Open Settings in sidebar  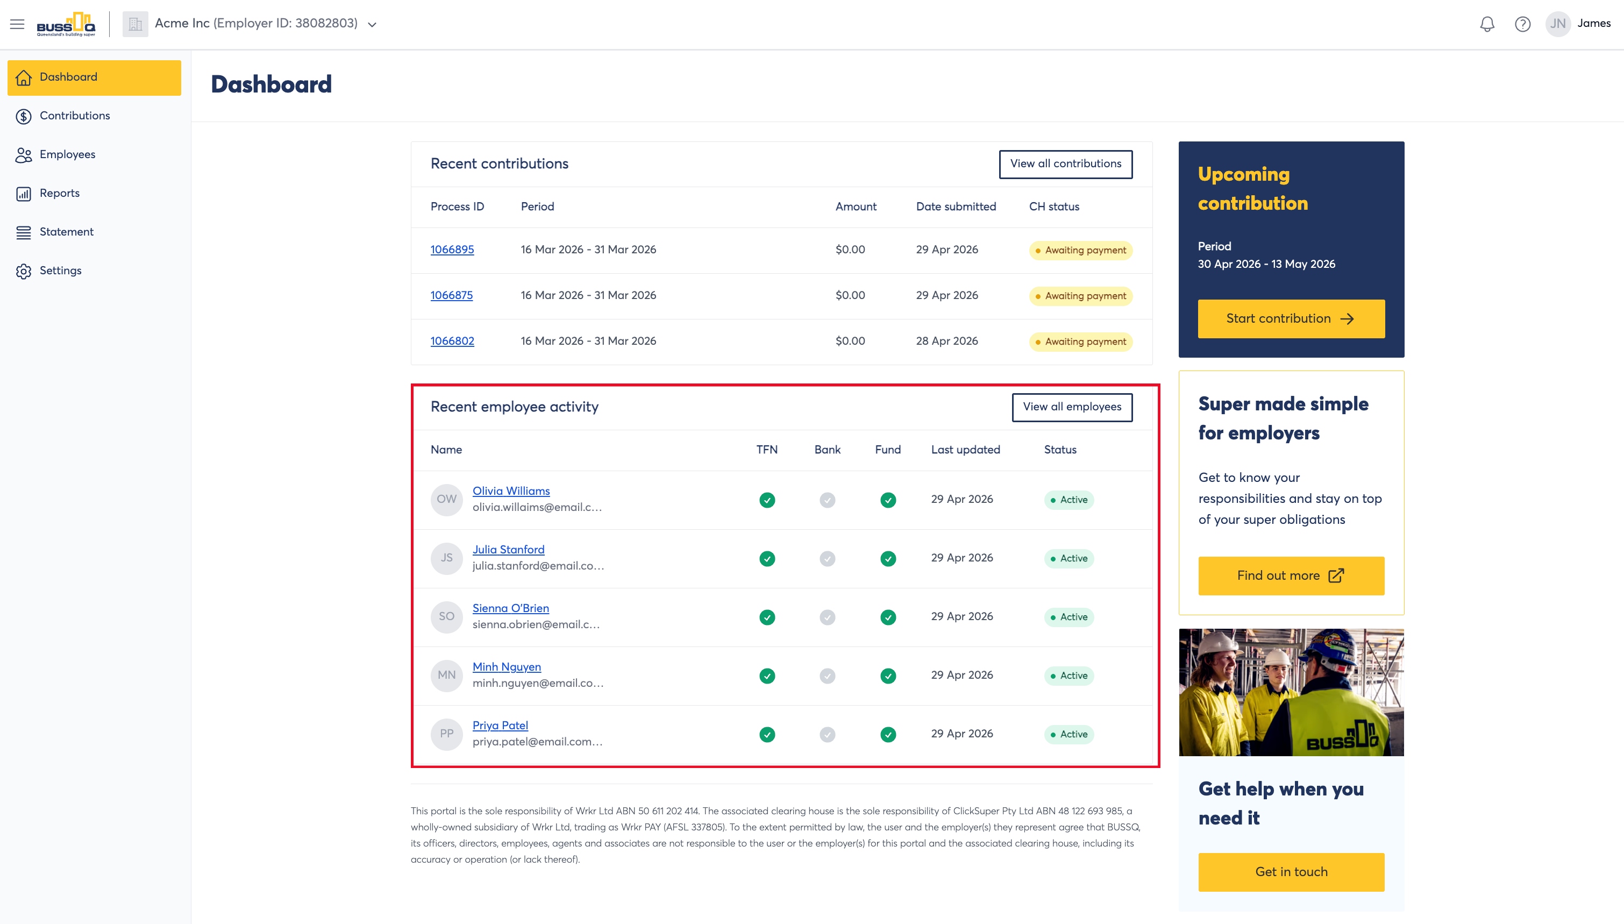point(95,271)
